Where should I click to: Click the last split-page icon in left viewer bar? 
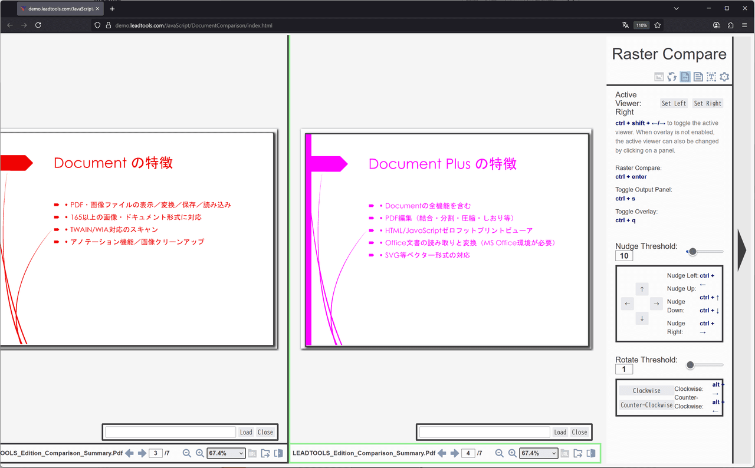point(278,453)
